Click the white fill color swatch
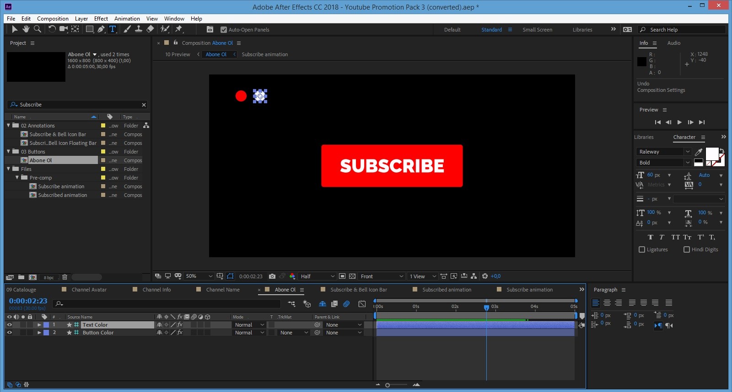732x392 pixels. coord(712,154)
